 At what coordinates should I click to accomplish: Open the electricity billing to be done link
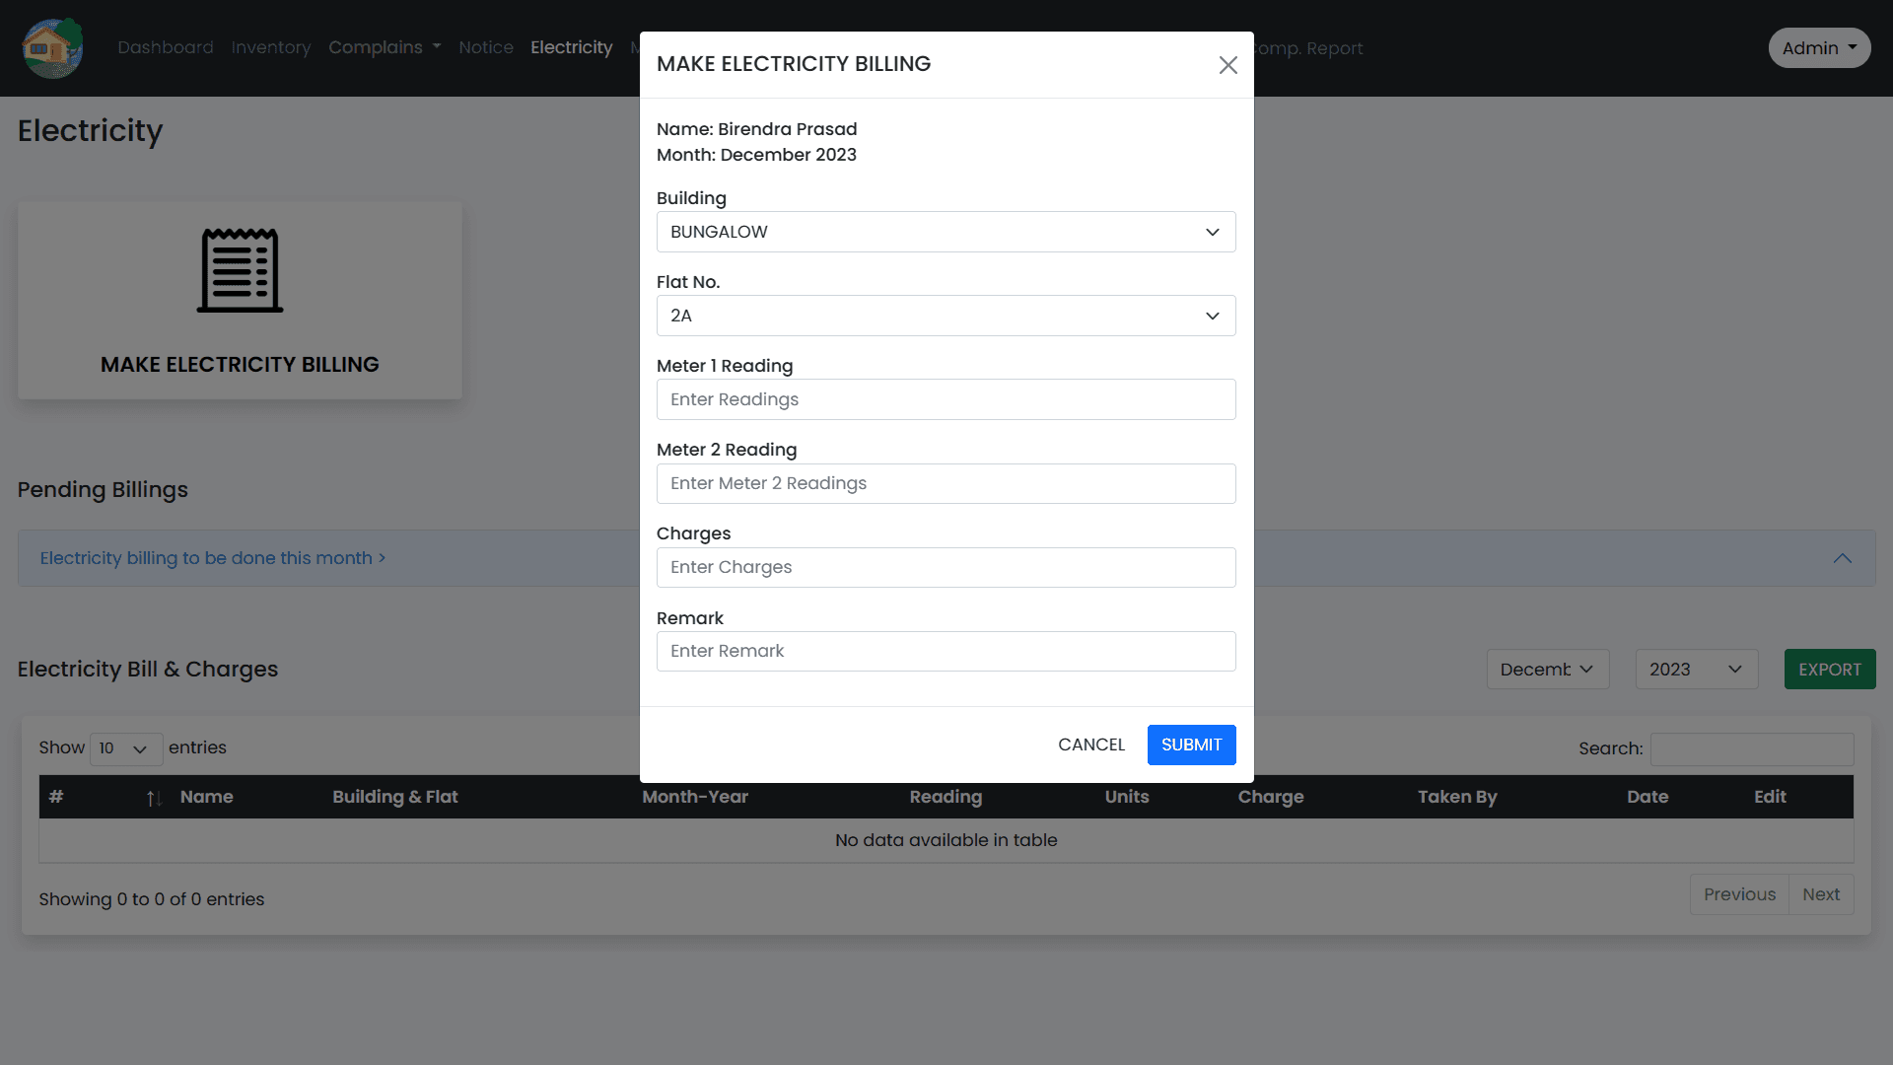coord(211,558)
